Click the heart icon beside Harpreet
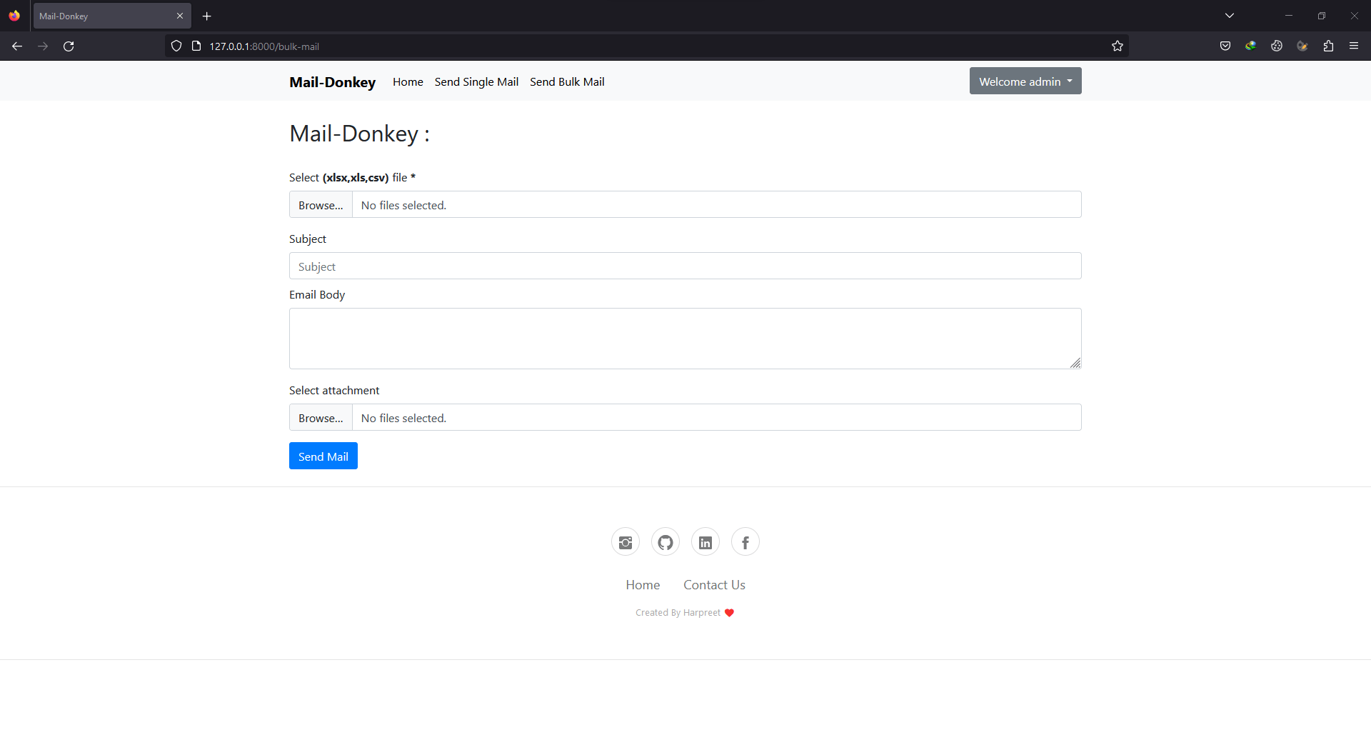 730,612
